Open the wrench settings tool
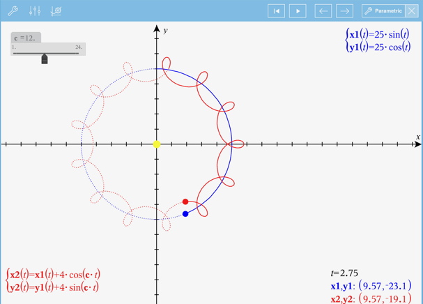Screen dimensions: 423x304 pyautogui.click(x=13, y=10)
